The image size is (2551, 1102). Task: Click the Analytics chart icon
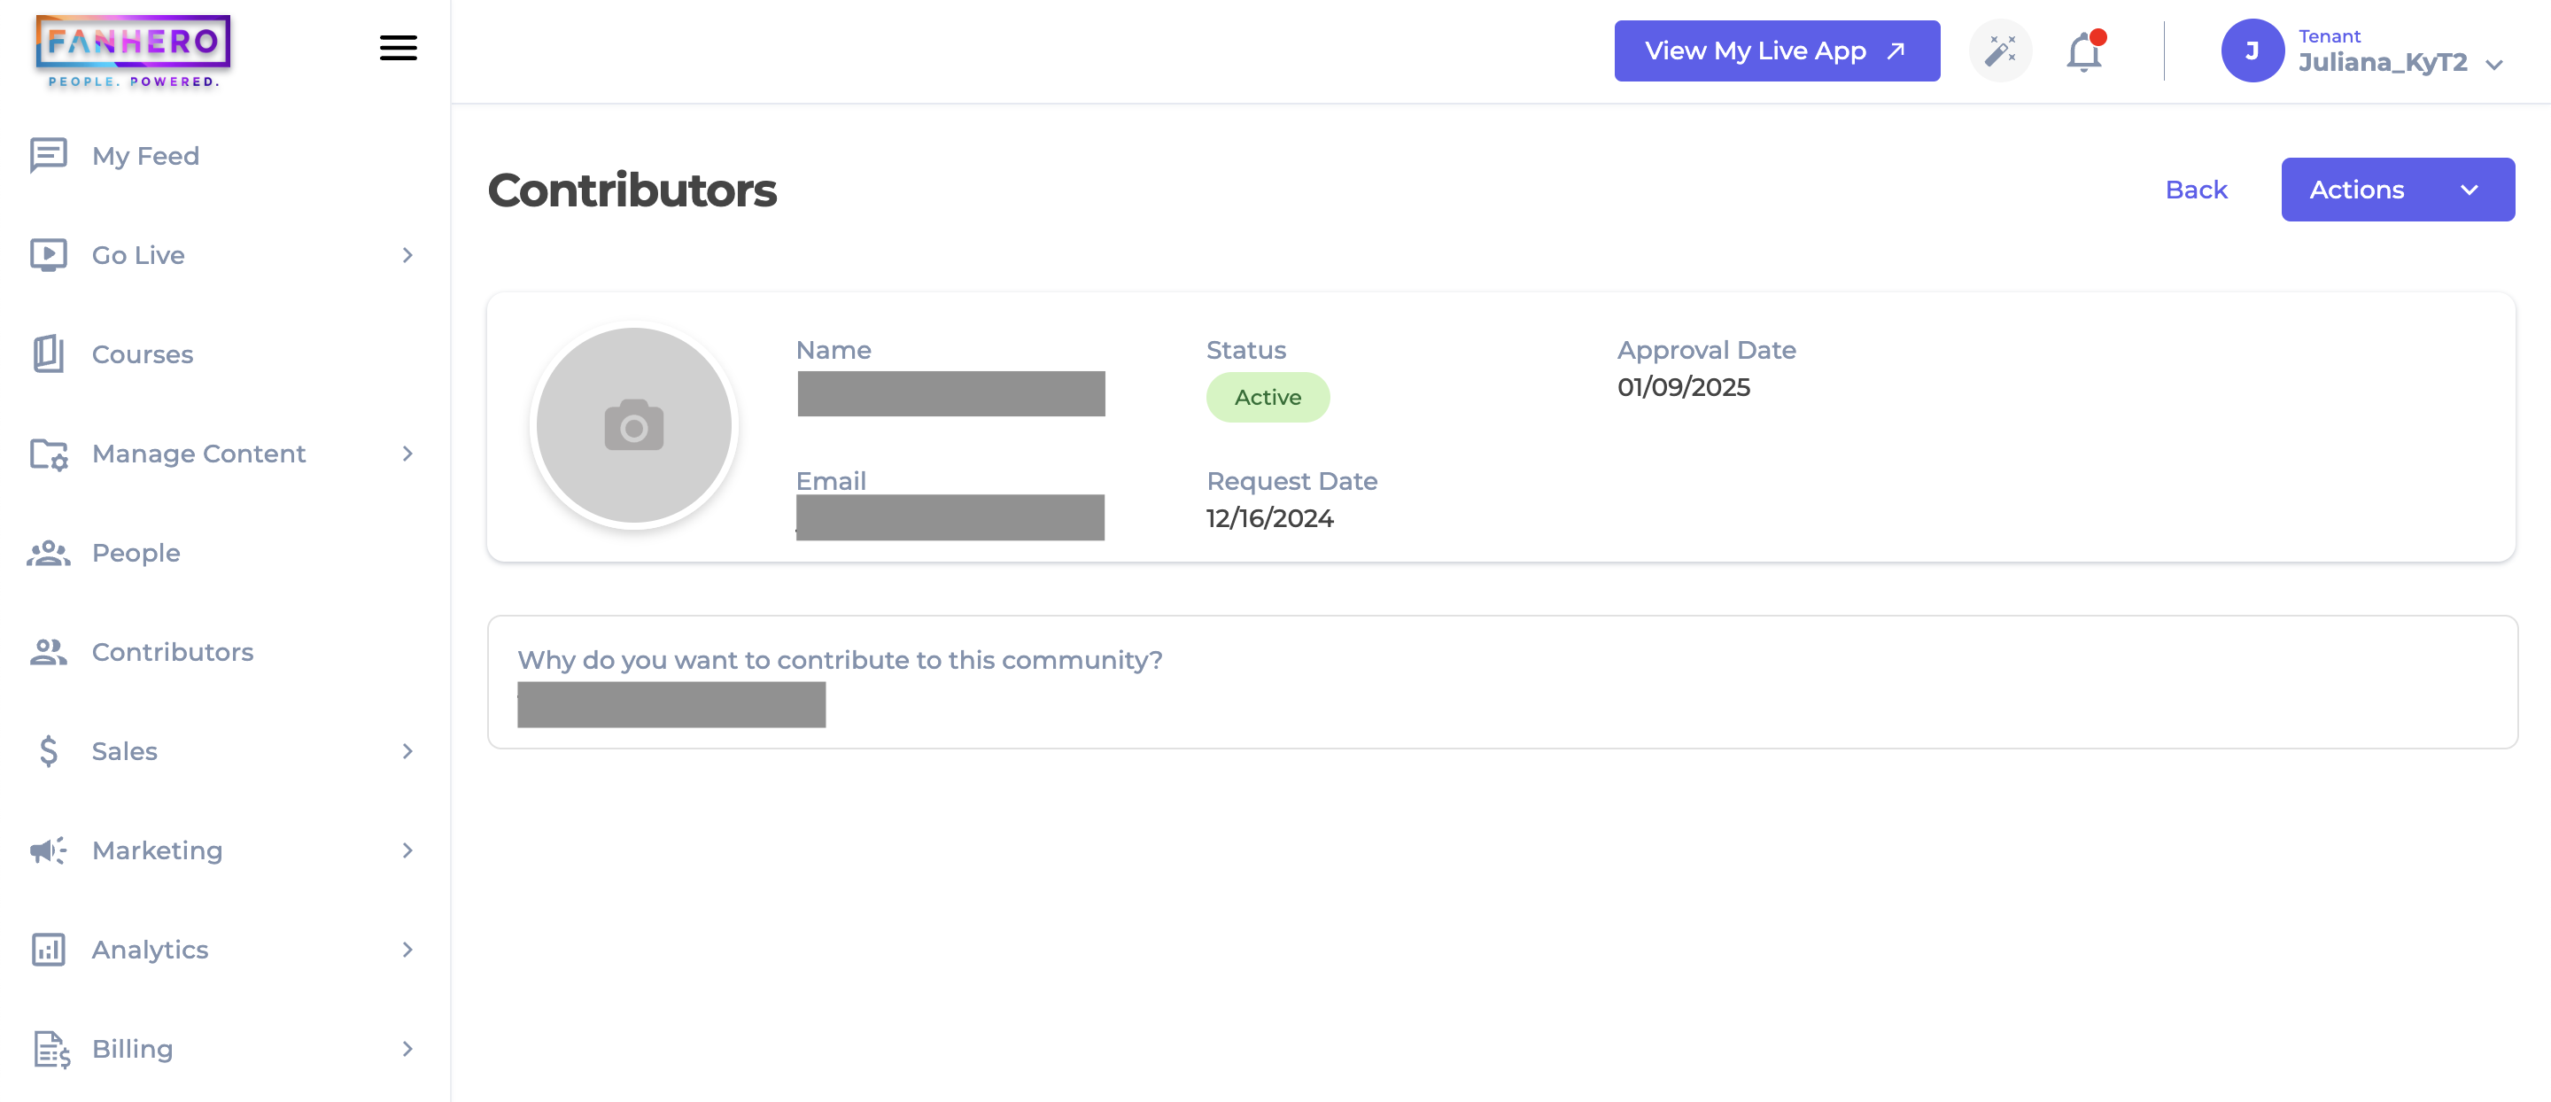(x=48, y=949)
